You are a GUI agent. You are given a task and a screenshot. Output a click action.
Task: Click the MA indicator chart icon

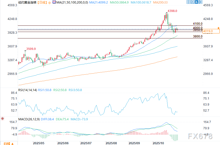point(54,2)
